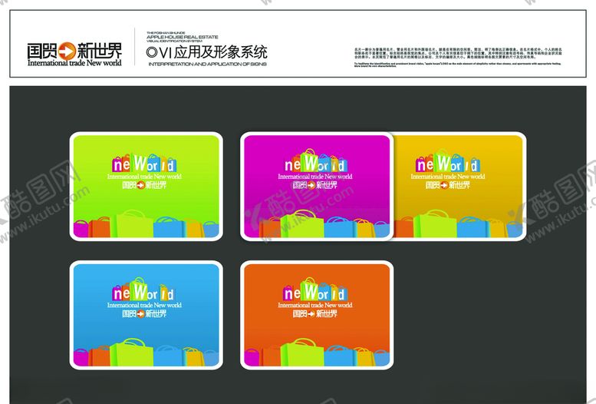Click the Apple House Real Estate header text
Image resolution: width=596 pixels, height=404 pixels.
[x=182, y=36]
